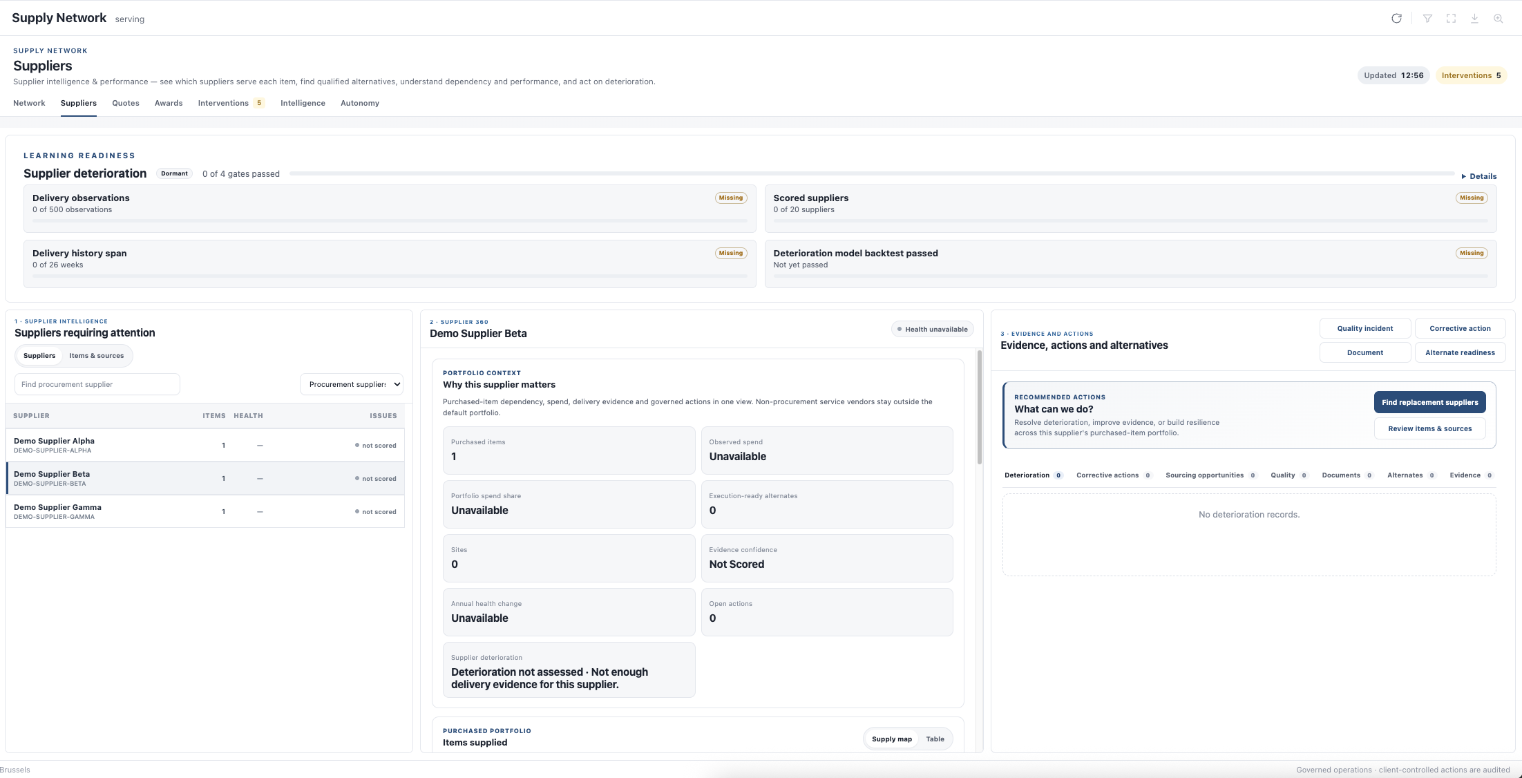Click Find replacement suppliers button
The image size is (1522, 778).
click(x=1429, y=402)
